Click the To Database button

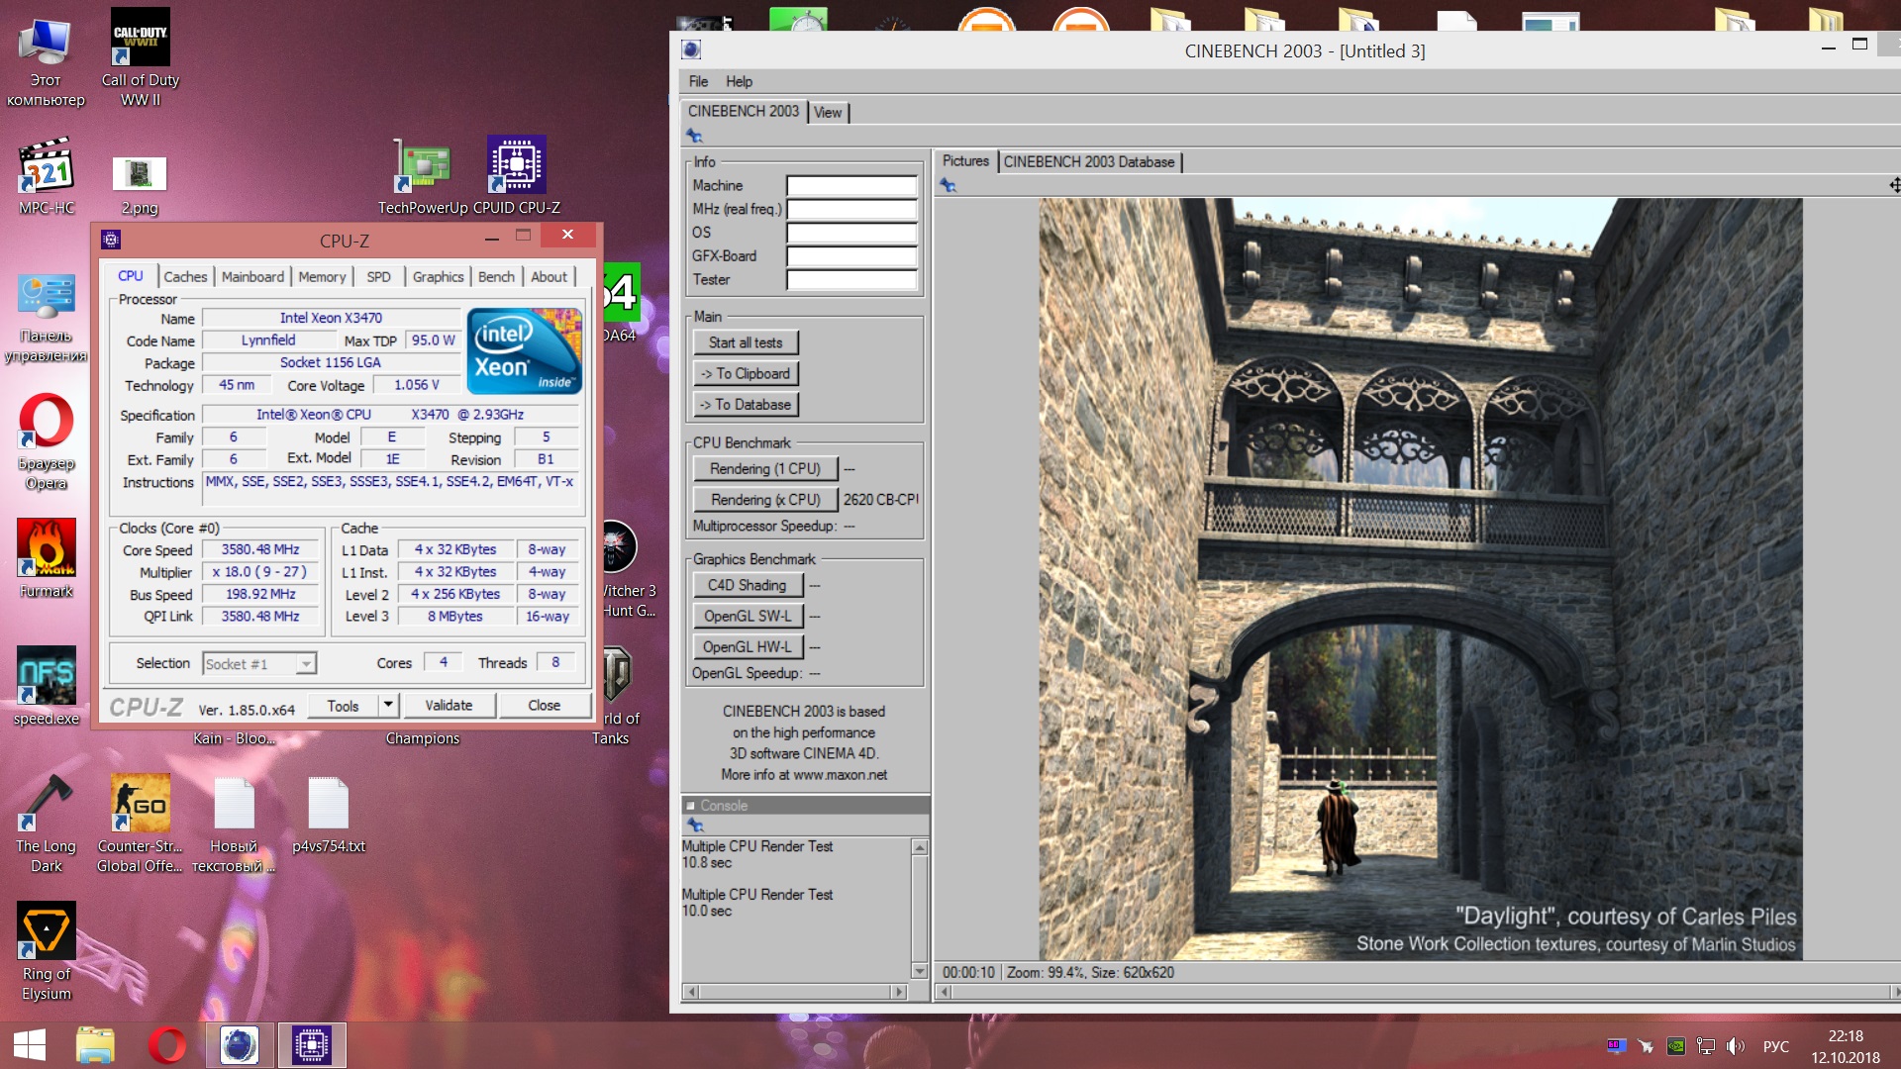(x=746, y=405)
